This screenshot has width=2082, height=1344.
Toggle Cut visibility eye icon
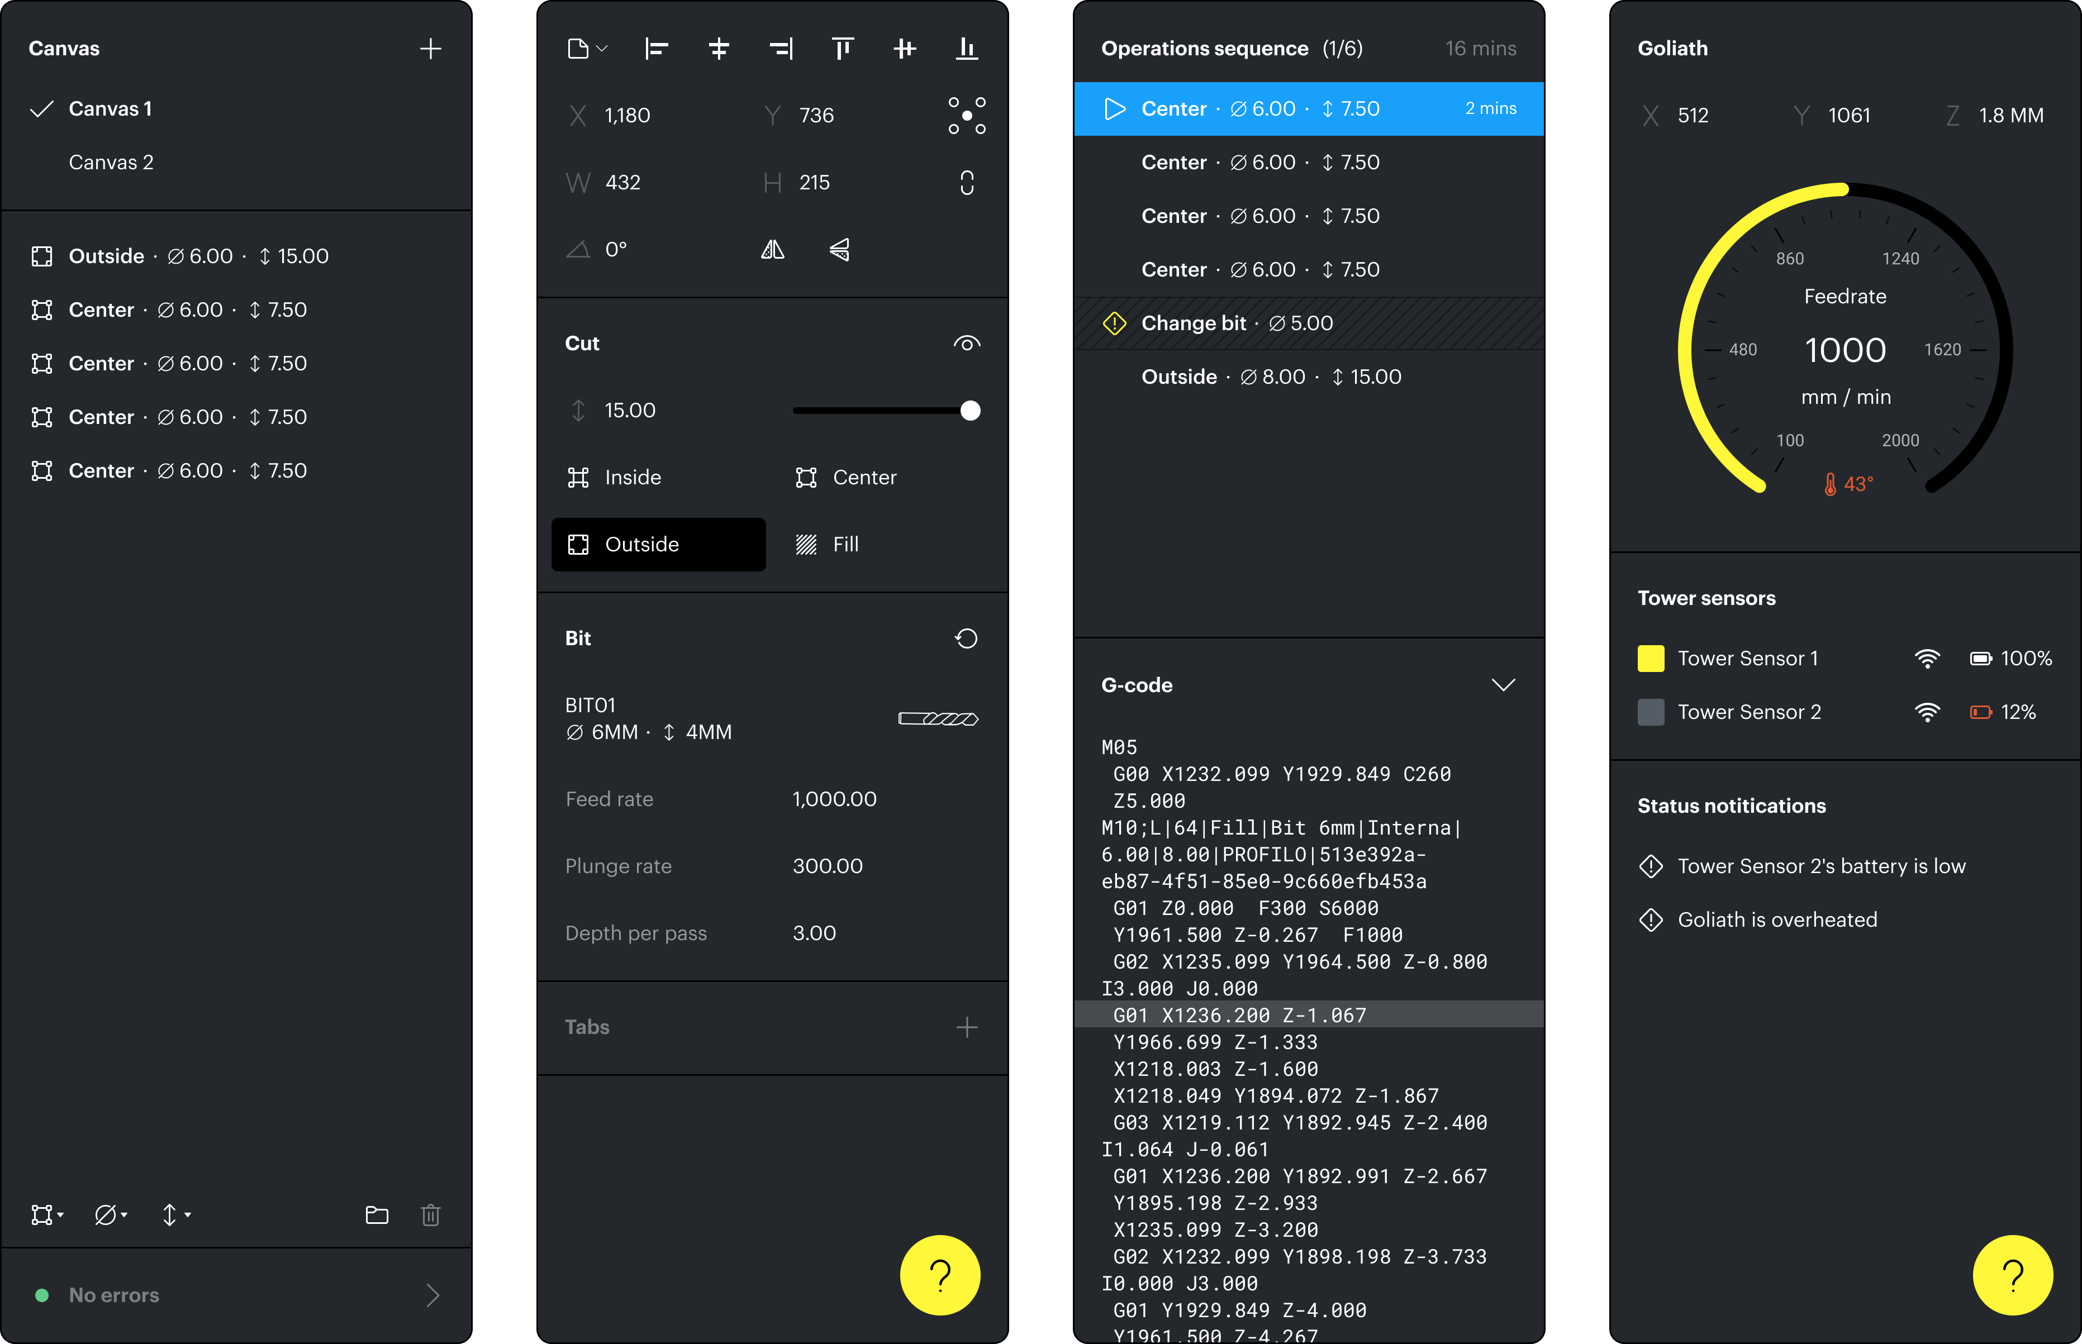(x=966, y=344)
